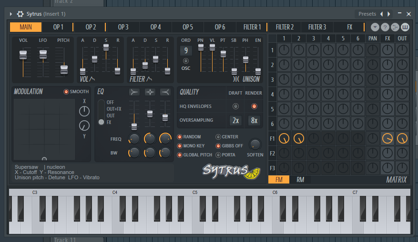Click matrix knob F3 row FX column
Screen dimensions: 418x242
[x=387, y=168]
